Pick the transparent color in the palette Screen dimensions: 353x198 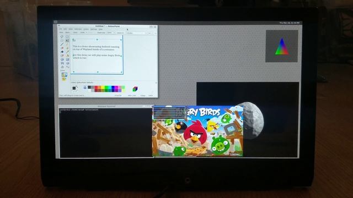tap(85, 87)
